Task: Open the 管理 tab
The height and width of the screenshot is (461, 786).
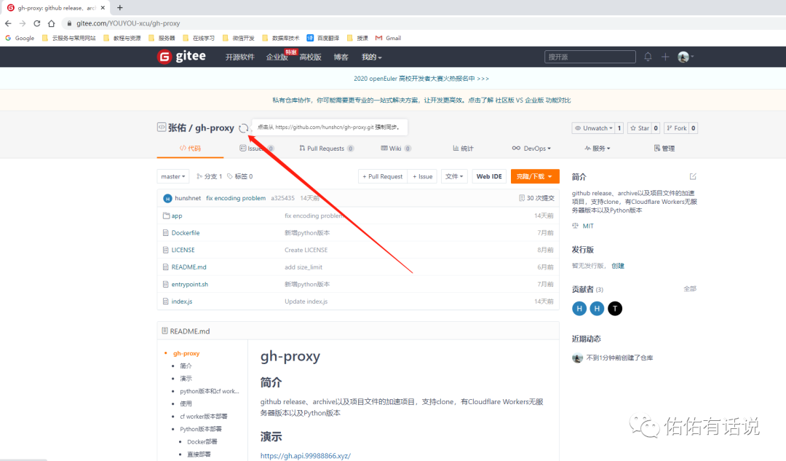Action: tap(664, 149)
